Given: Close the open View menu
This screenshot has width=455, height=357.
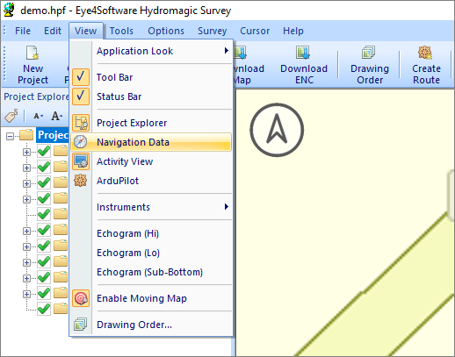Looking at the screenshot, I should 86,31.
